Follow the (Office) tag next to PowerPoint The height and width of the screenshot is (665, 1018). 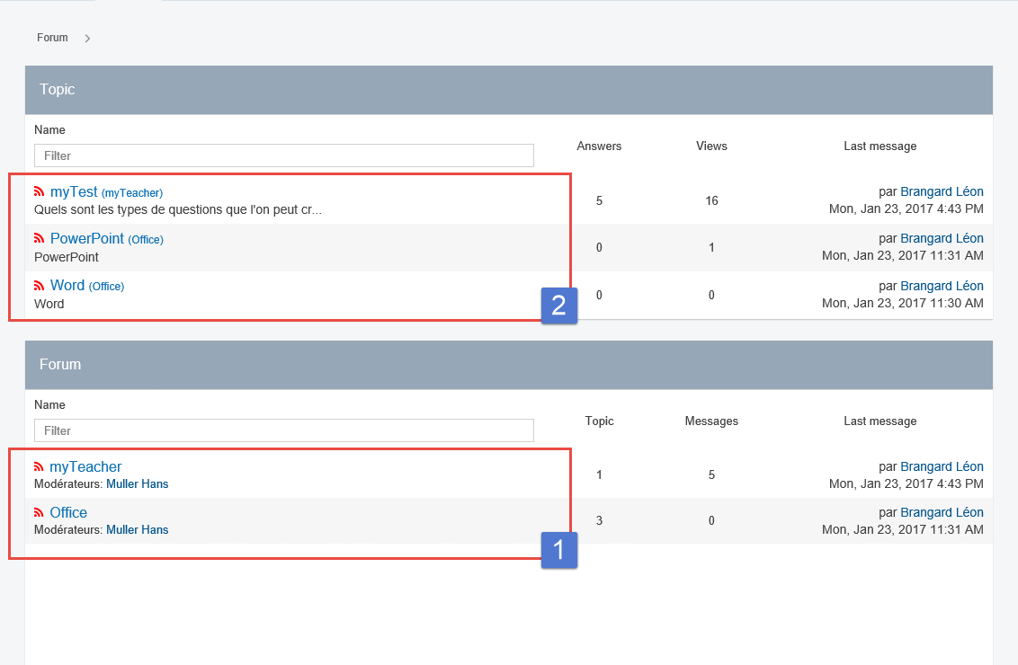pyautogui.click(x=146, y=239)
